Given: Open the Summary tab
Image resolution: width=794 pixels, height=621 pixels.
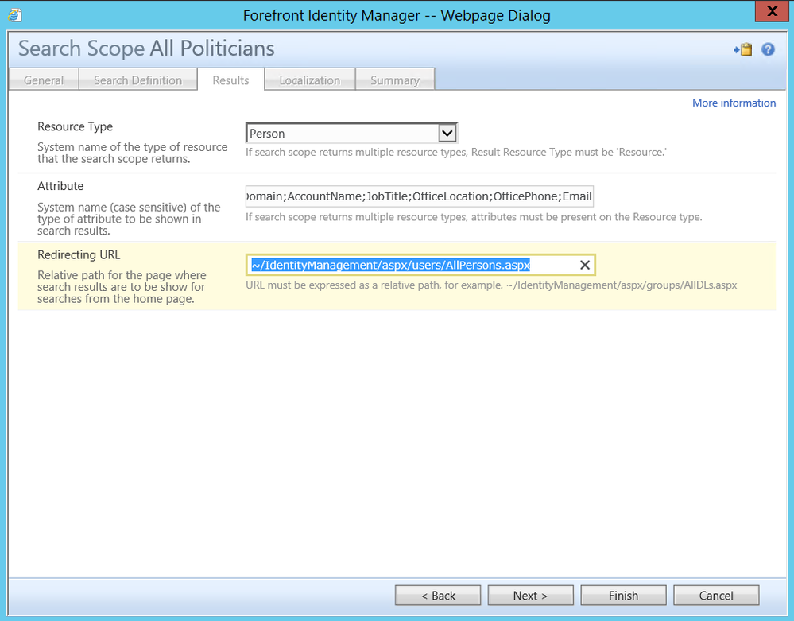Looking at the screenshot, I should coord(395,80).
